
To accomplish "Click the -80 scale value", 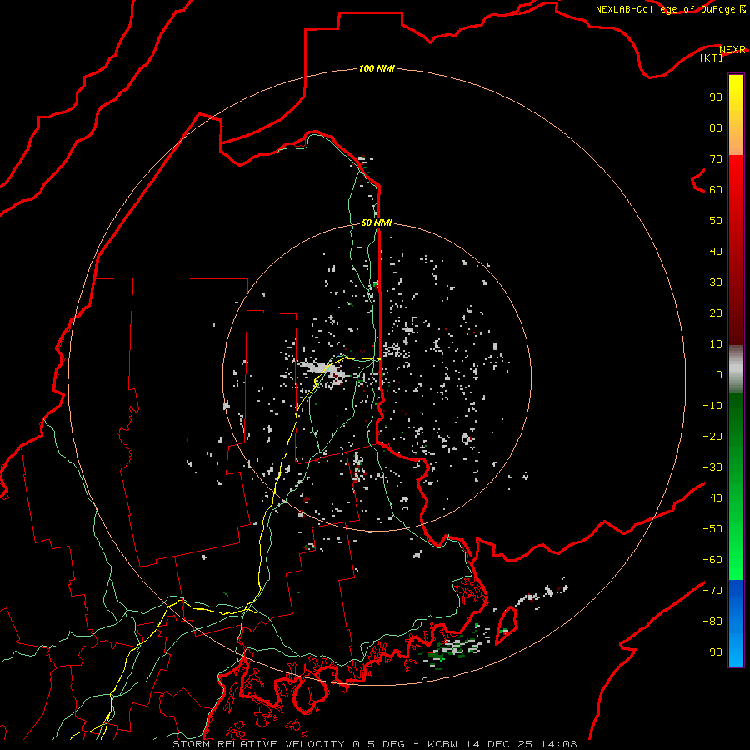I will (x=712, y=622).
